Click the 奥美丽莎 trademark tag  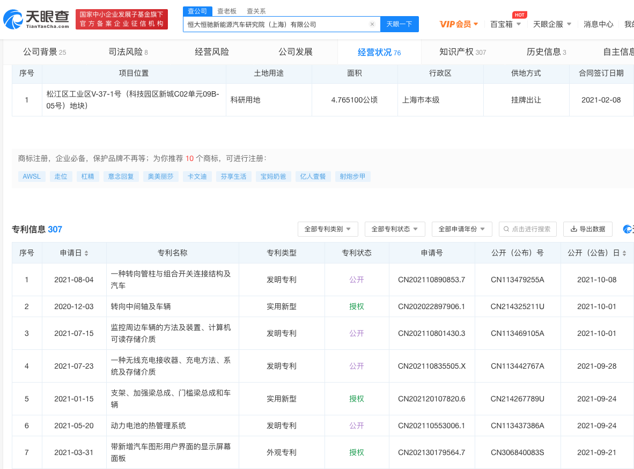[x=160, y=177]
